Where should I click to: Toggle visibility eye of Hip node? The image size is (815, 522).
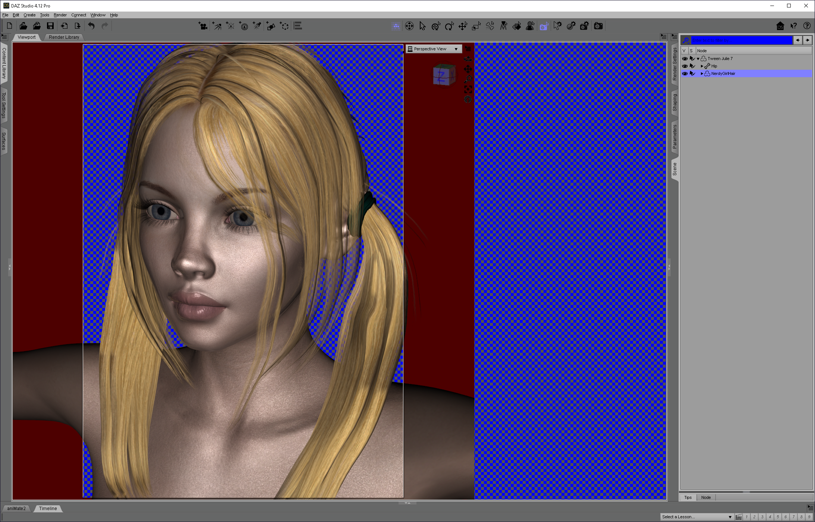685,66
